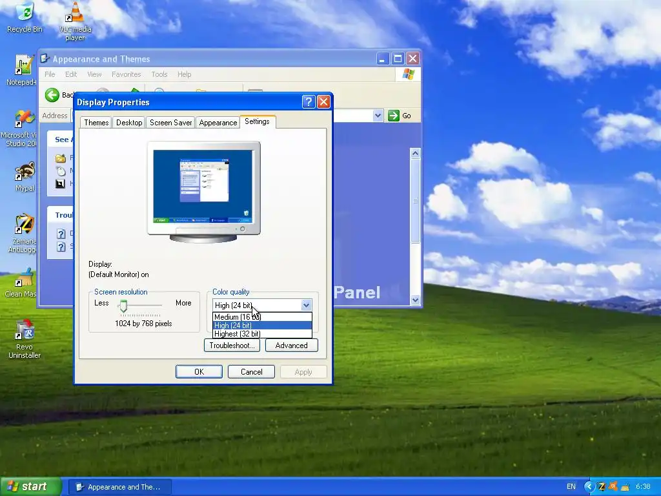Open the Favorites menu
Image resolution: width=661 pixels, height=496 pixels.
(127, 74)
